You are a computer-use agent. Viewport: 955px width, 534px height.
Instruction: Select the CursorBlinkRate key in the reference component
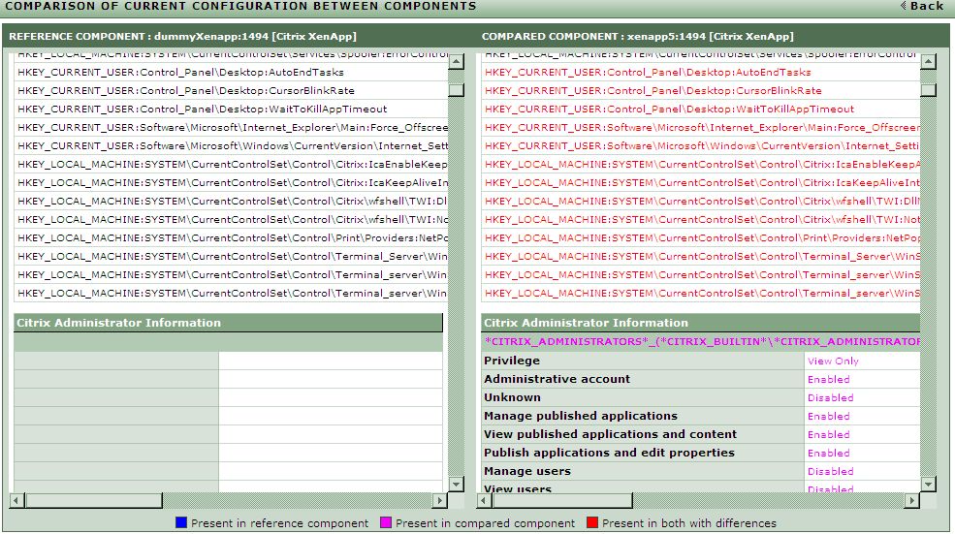(x=186, y=91)
